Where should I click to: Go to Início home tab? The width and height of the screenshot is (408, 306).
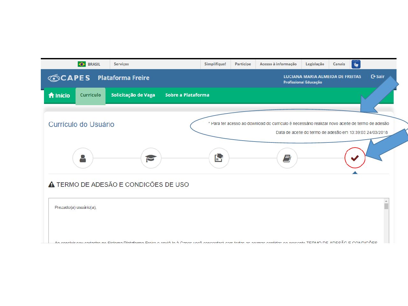[59, 95]
